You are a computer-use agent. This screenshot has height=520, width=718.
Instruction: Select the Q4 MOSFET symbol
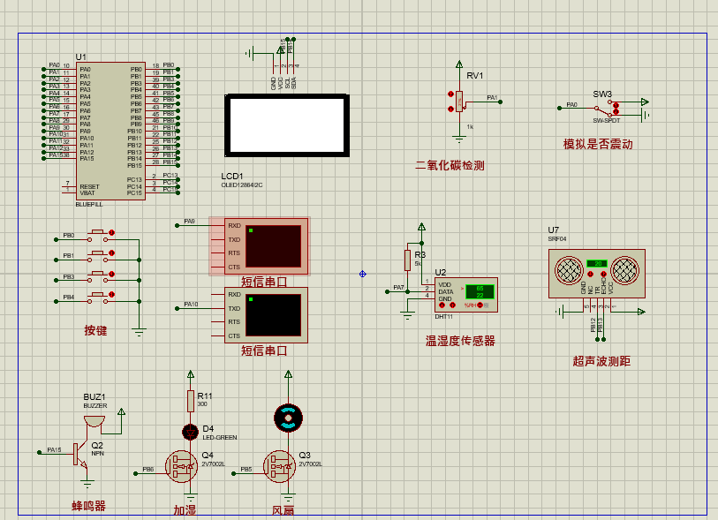tap(181, 466)
